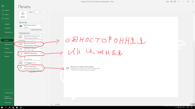Click the A4 paper size icon
Viewport: 195px width, 109px height.
point(21,58)
